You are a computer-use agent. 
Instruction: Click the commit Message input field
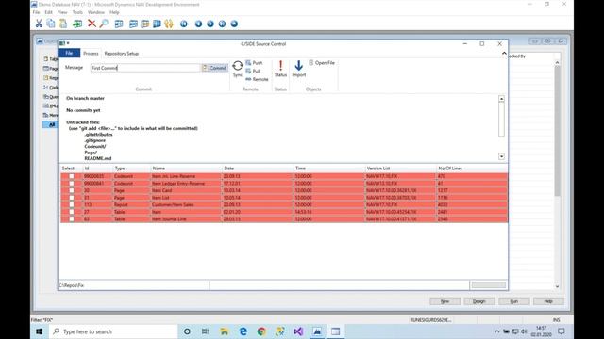(145, 68)
